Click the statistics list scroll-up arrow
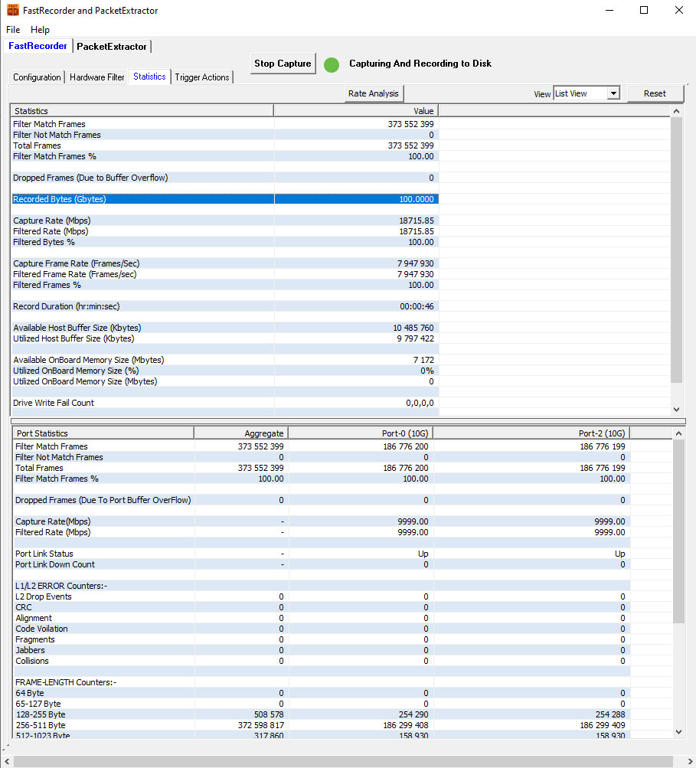Image resolution: width=696 pixels, height=768 pixels. 676,111
